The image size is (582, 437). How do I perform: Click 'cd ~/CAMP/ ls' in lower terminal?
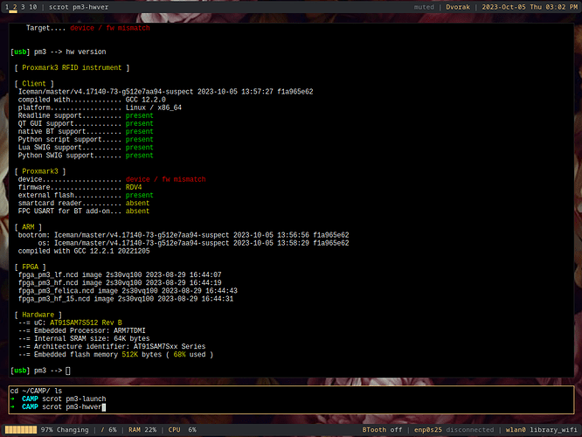click(x=36, y=391)
